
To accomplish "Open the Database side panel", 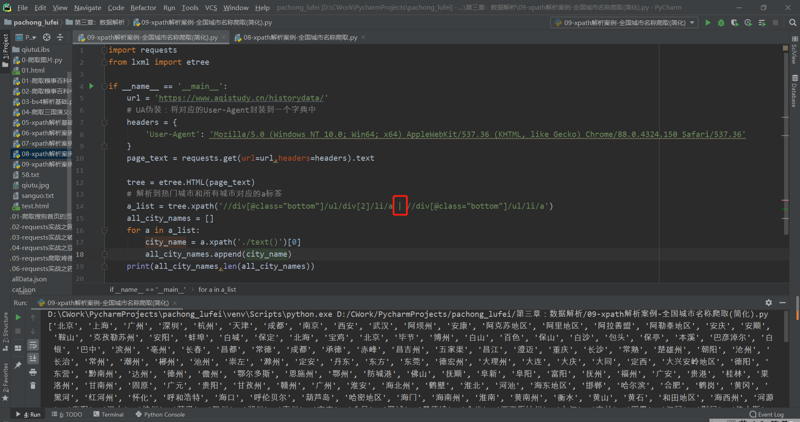I will 794,91.
